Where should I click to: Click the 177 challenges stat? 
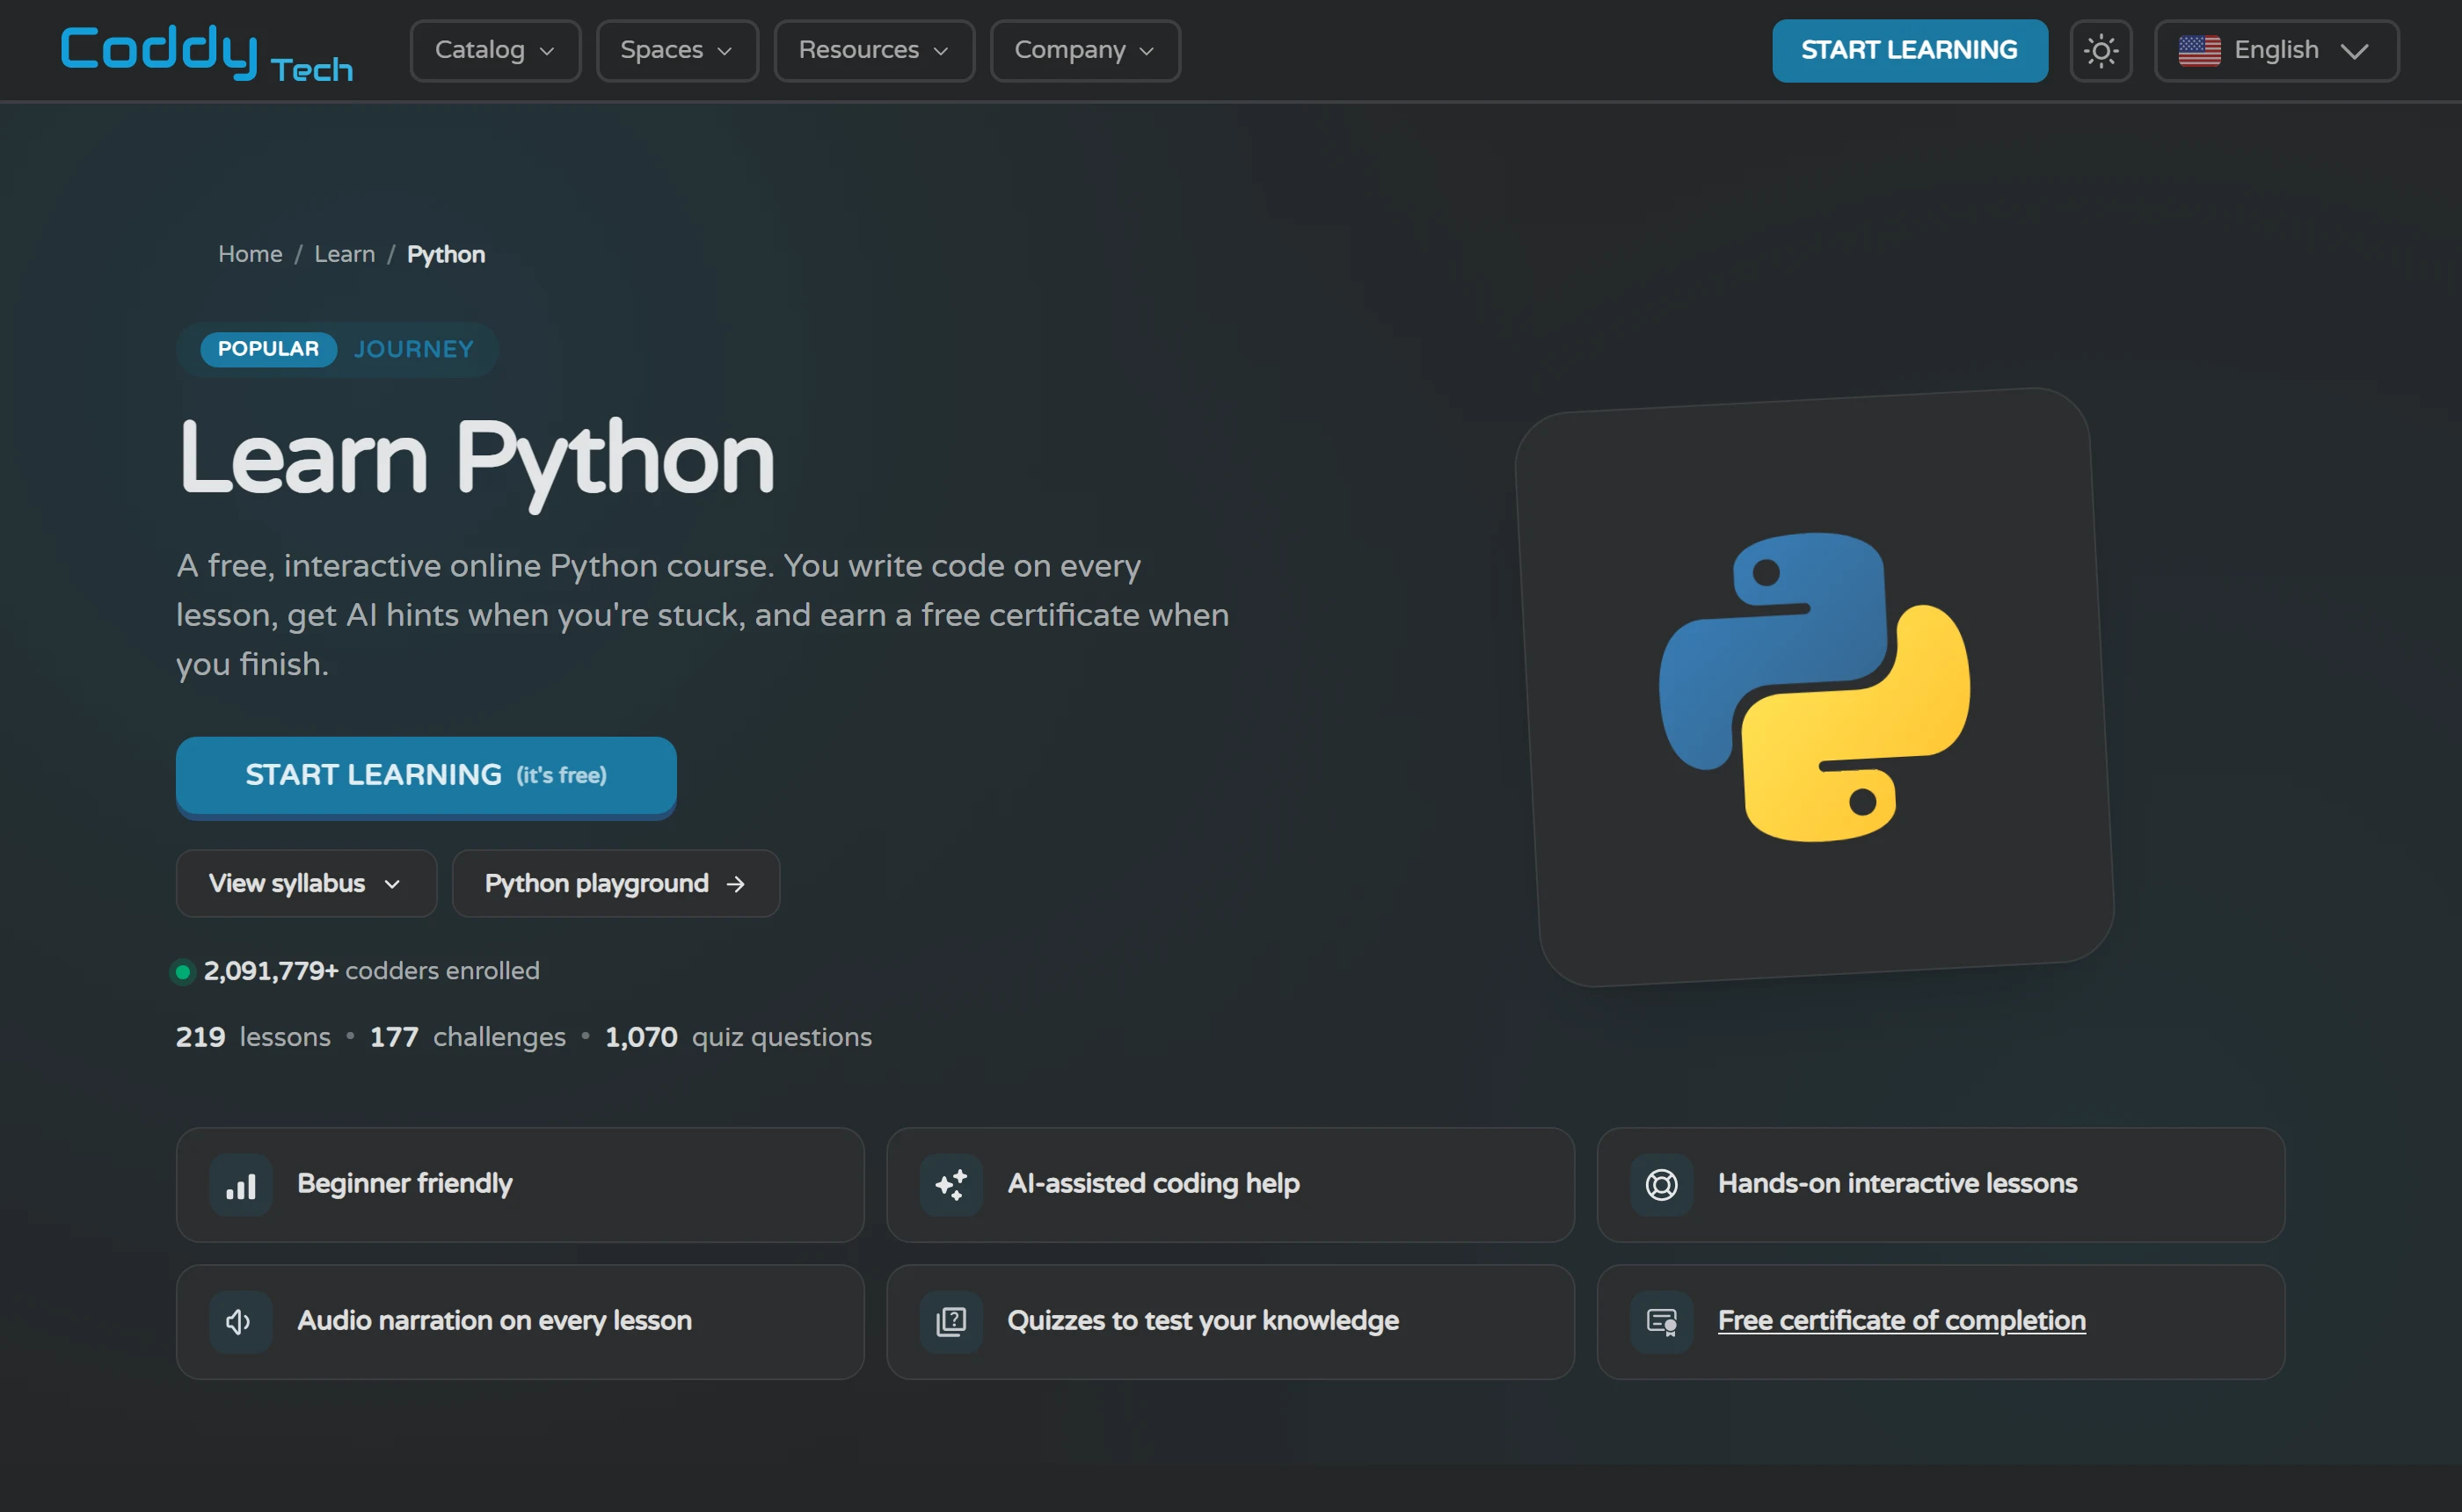(468, 1037)
